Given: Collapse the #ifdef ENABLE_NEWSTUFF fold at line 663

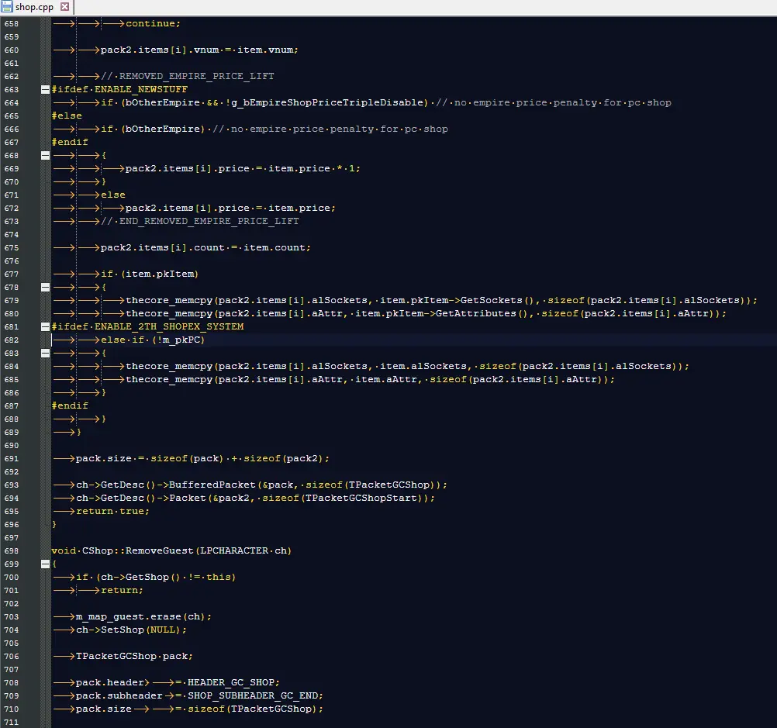Looking at the screenshot, I should click(x=45, y=90).
